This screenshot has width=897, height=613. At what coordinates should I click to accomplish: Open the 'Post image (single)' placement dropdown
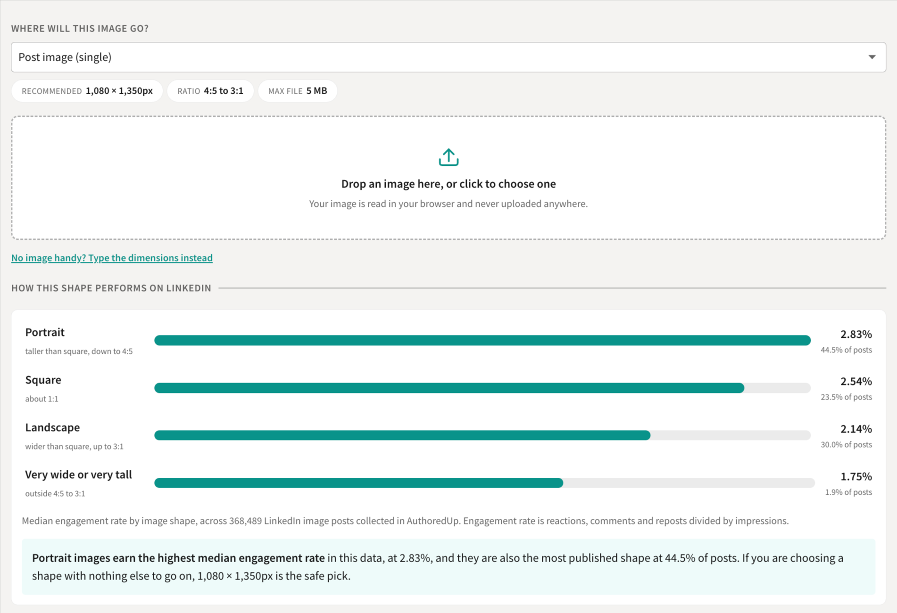click(448, 57)
